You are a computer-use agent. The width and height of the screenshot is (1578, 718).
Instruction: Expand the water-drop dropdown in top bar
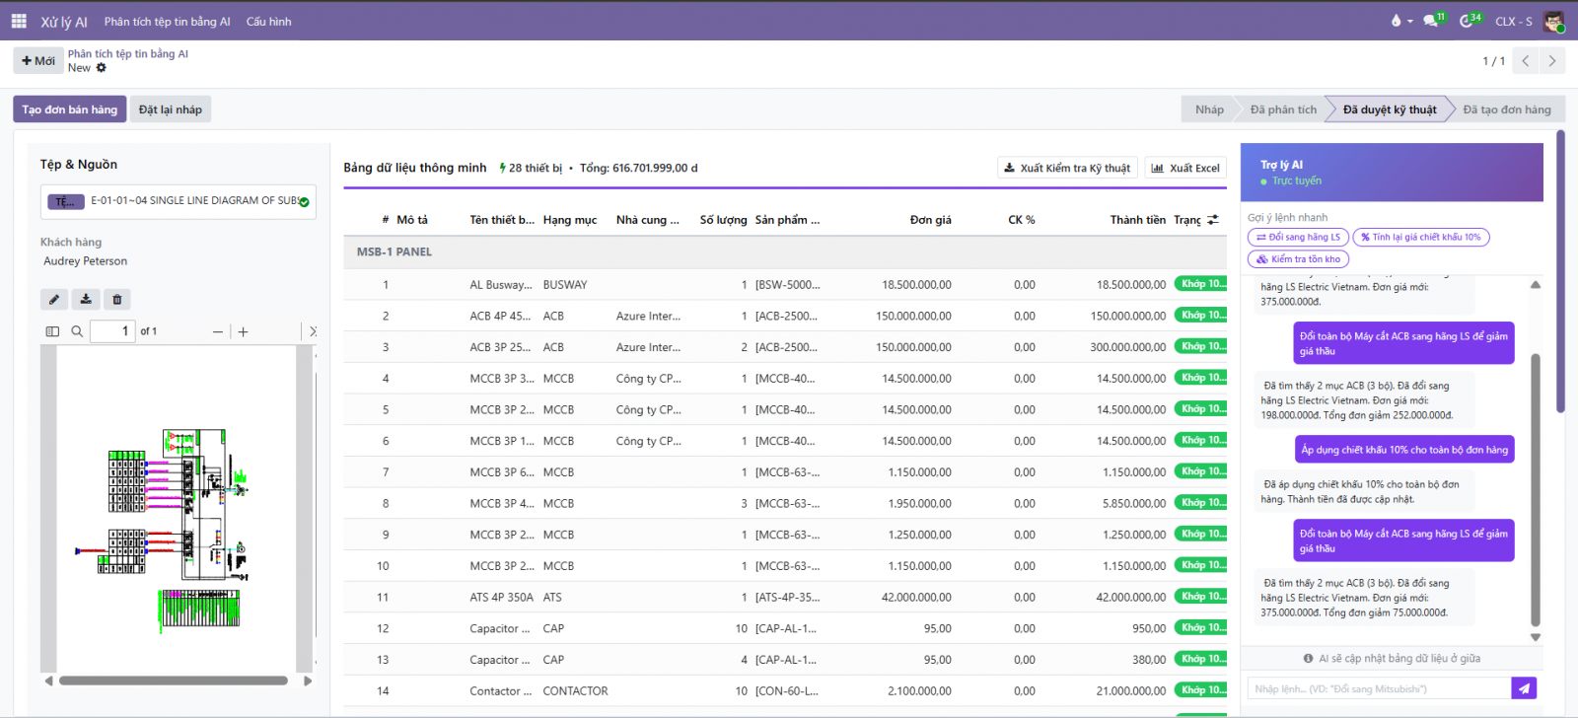pos(1400,21)
